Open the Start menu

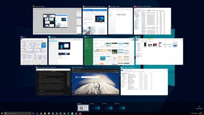pyautogui.click(x=2, y=113)
